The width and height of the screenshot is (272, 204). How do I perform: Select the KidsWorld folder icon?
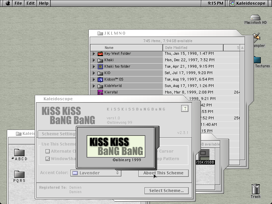[100, 86]
